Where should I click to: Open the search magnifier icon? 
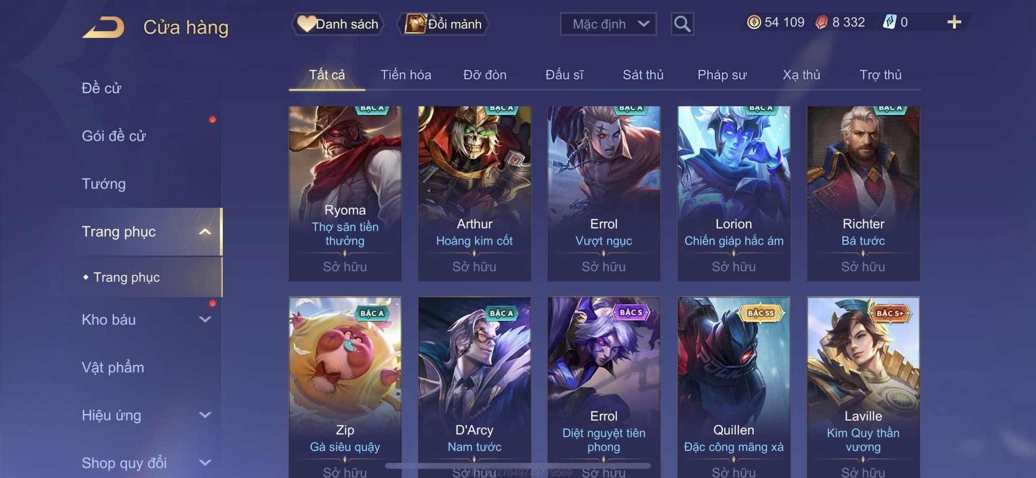coord(682,24)
